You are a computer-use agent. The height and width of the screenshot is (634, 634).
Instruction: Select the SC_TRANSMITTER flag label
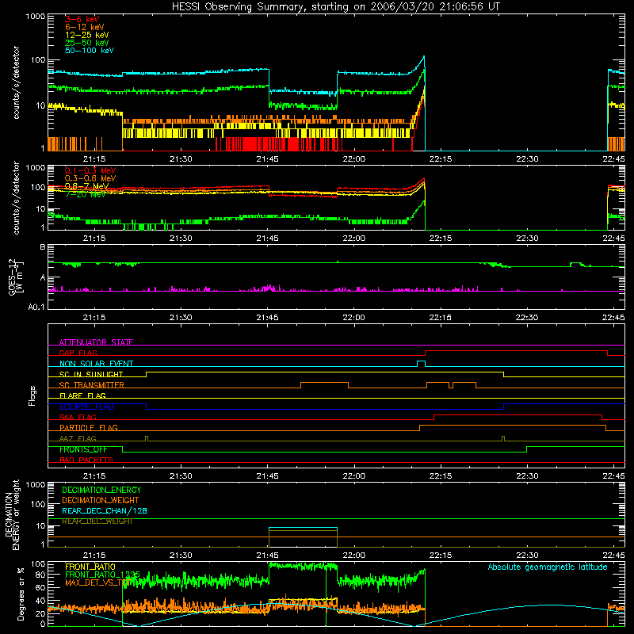point(92,385)
